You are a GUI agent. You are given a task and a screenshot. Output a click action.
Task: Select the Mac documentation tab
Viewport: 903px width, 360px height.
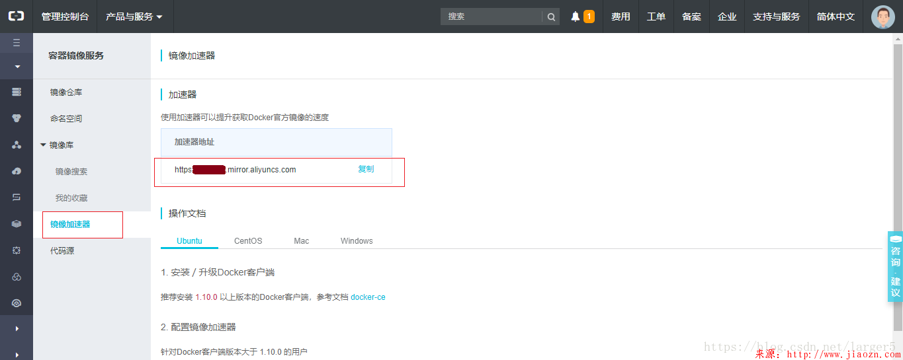pos(301,241)
